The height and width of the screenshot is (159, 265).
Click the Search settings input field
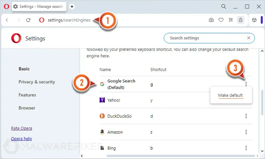click(209, 38)
